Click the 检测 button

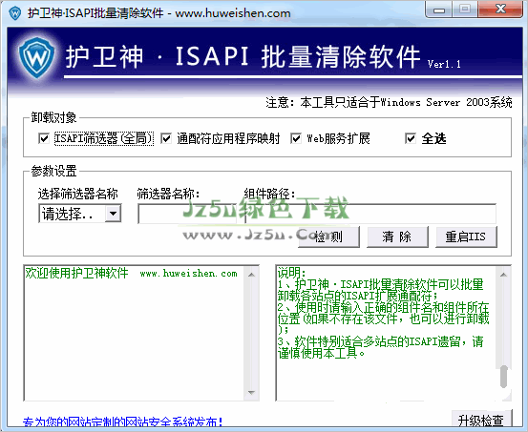[x=328, y=237]
